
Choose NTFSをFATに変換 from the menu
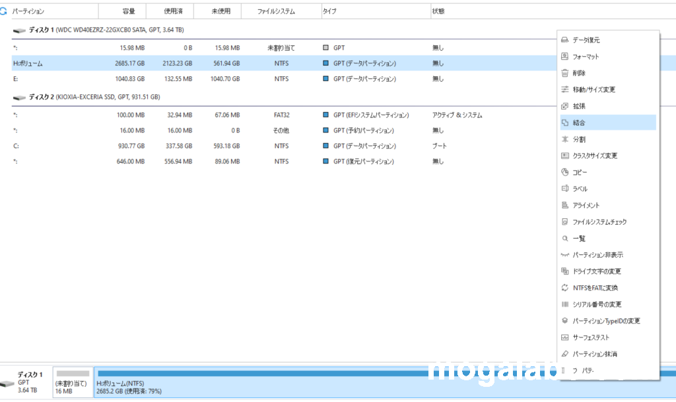(595, 288)
